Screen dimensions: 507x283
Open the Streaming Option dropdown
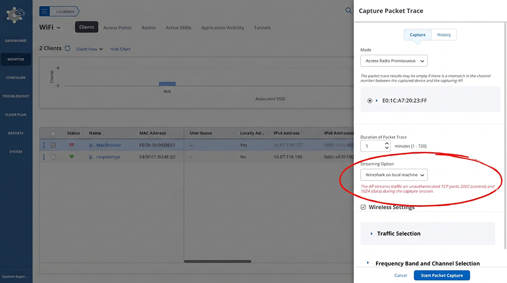pos(394,174)
